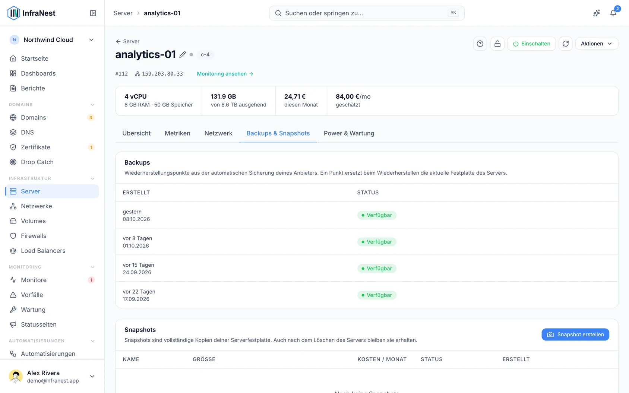Collapse the INFRASTRUKTUR sidebar section
629x393 pixels.
[x=92, y=178]
